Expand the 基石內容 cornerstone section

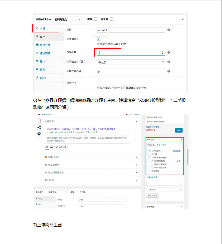click(136, 180)
